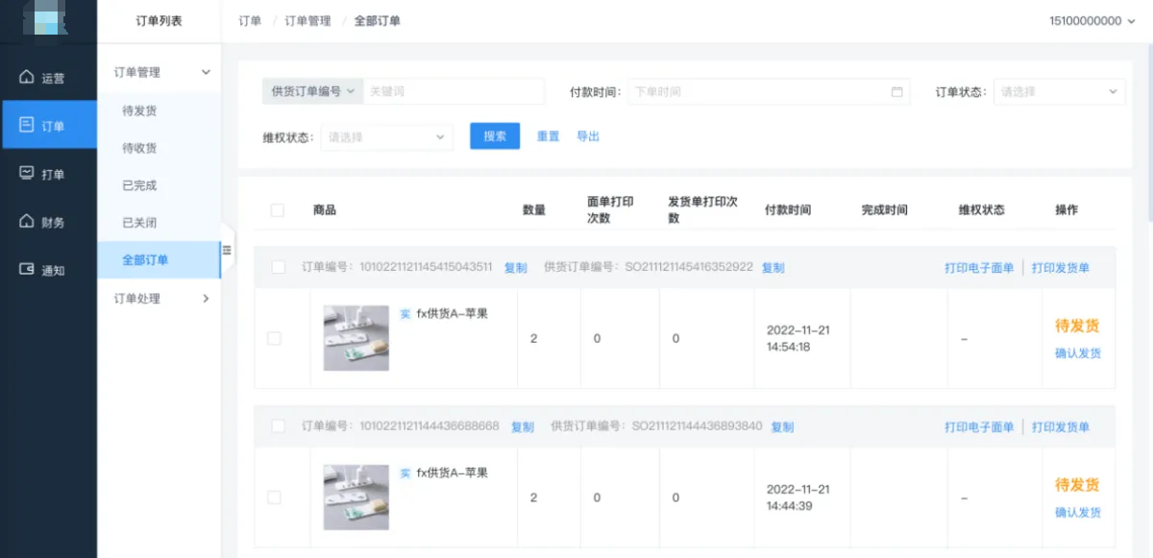
Task: Click 打印发货单 for order SO211121144436893840
Action: pyautogui.click(x=1061, y=426)
